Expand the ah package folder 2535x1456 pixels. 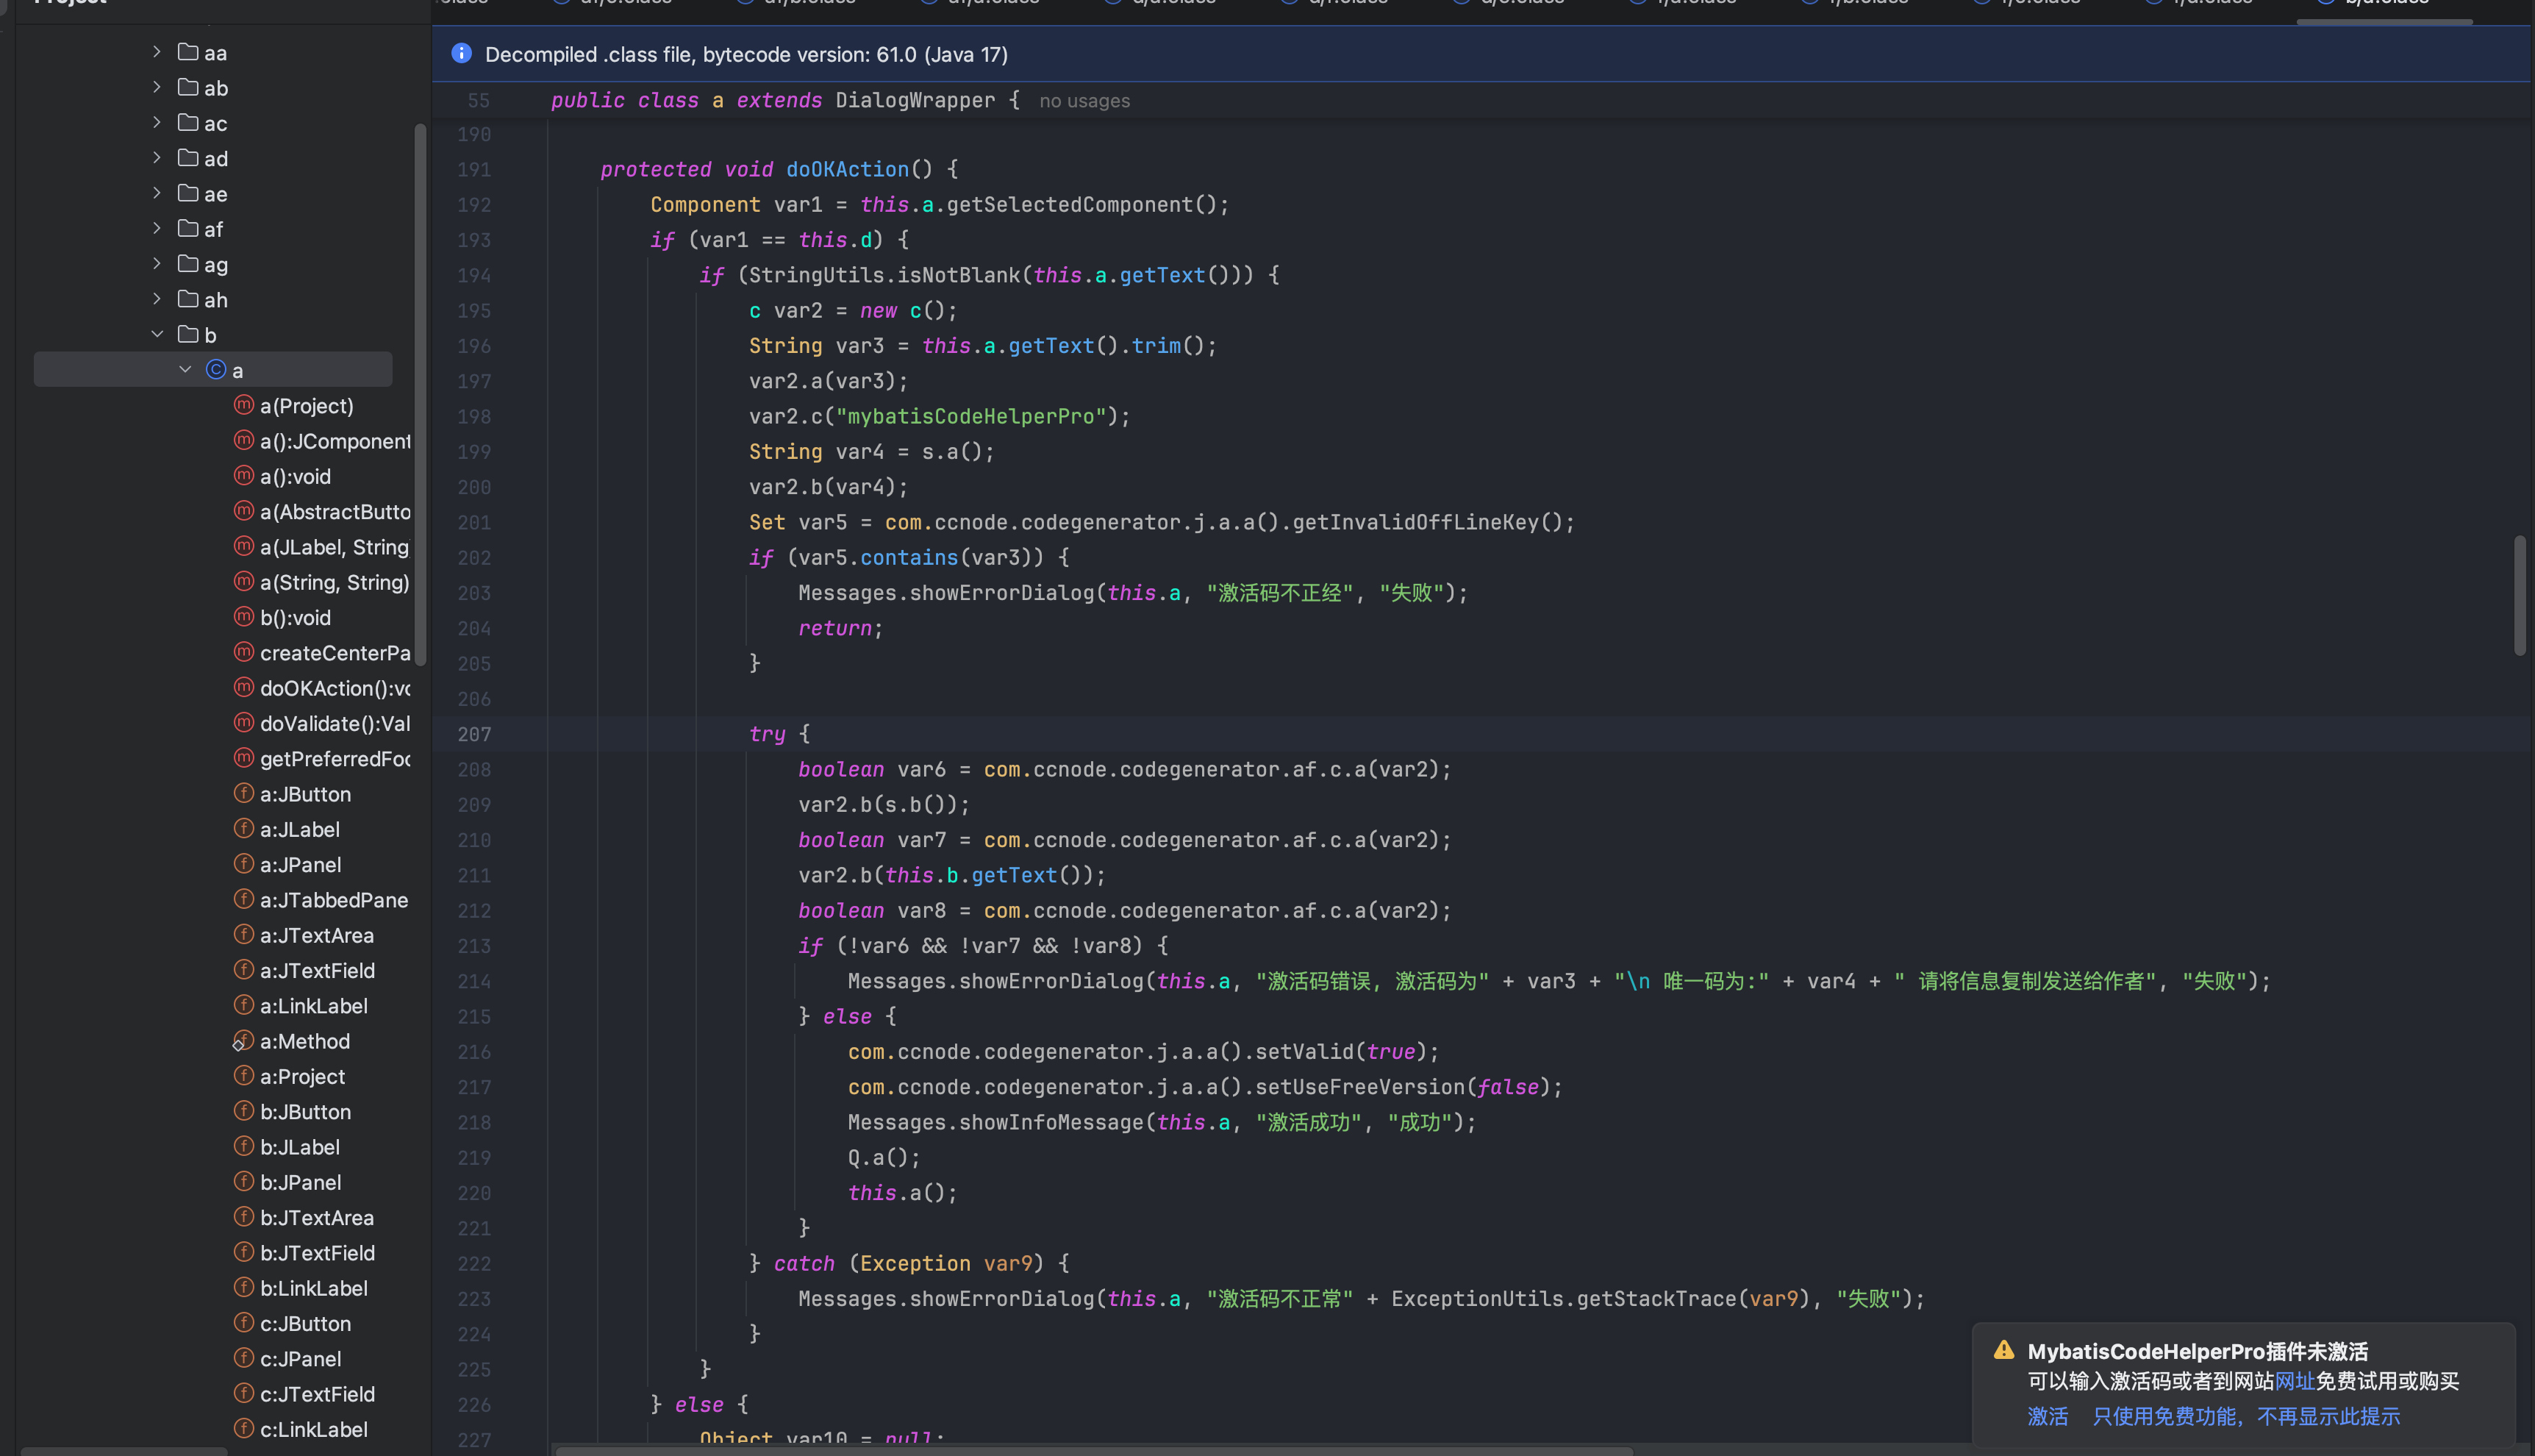click(157, 299)
